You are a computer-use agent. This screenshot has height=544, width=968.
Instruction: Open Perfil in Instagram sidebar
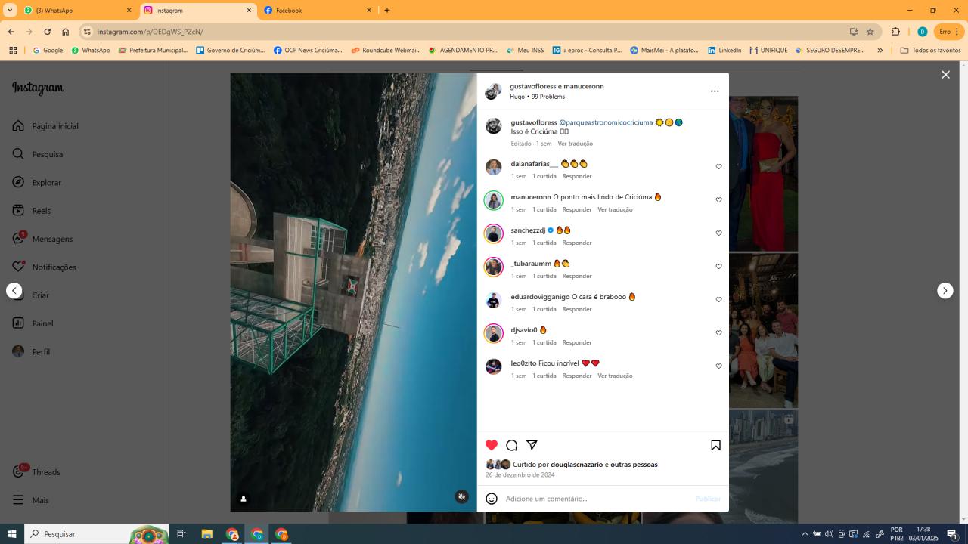pos(31,351)
